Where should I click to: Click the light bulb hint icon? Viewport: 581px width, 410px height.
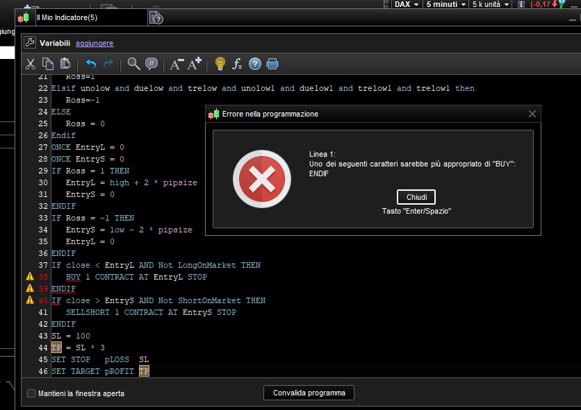(x=220, y=64)
